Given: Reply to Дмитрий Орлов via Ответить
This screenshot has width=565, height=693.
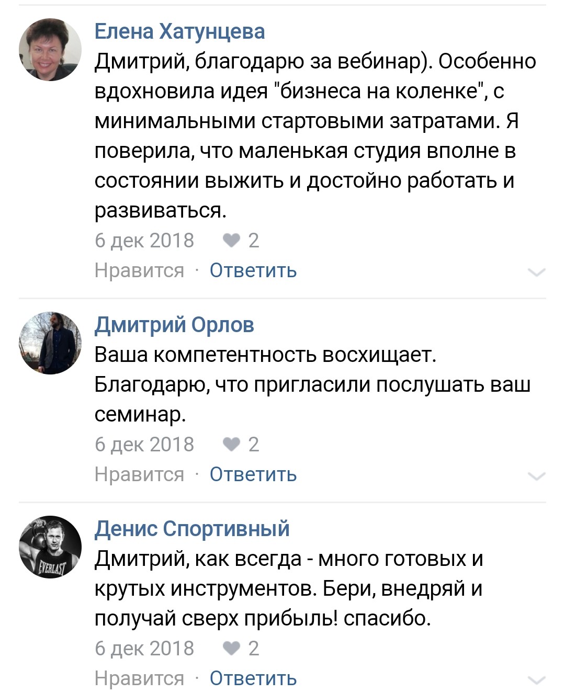Looking at the screenshot, I should (x=253, y=474).
